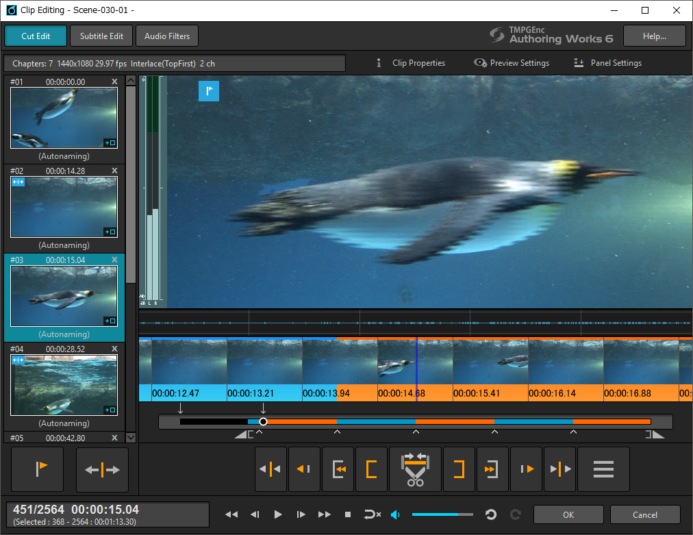Add chapter with the flag button
This screenshot has width=693, height=535.
click(38, 470)
